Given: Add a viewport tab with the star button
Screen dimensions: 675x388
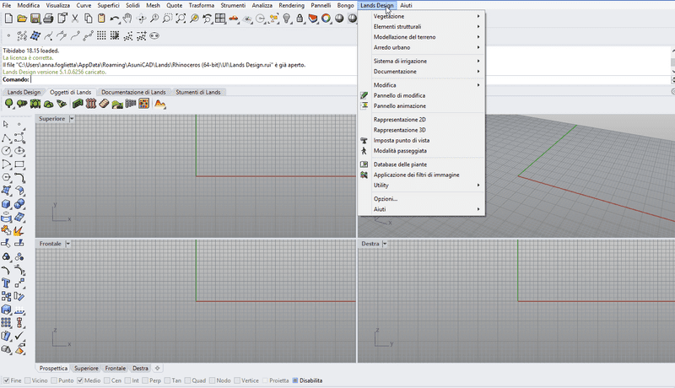Looking at the screenshot, I should pos(158,369).
